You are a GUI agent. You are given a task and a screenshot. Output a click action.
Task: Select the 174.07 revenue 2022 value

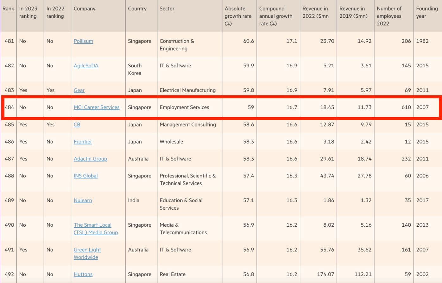pos(325,274)
